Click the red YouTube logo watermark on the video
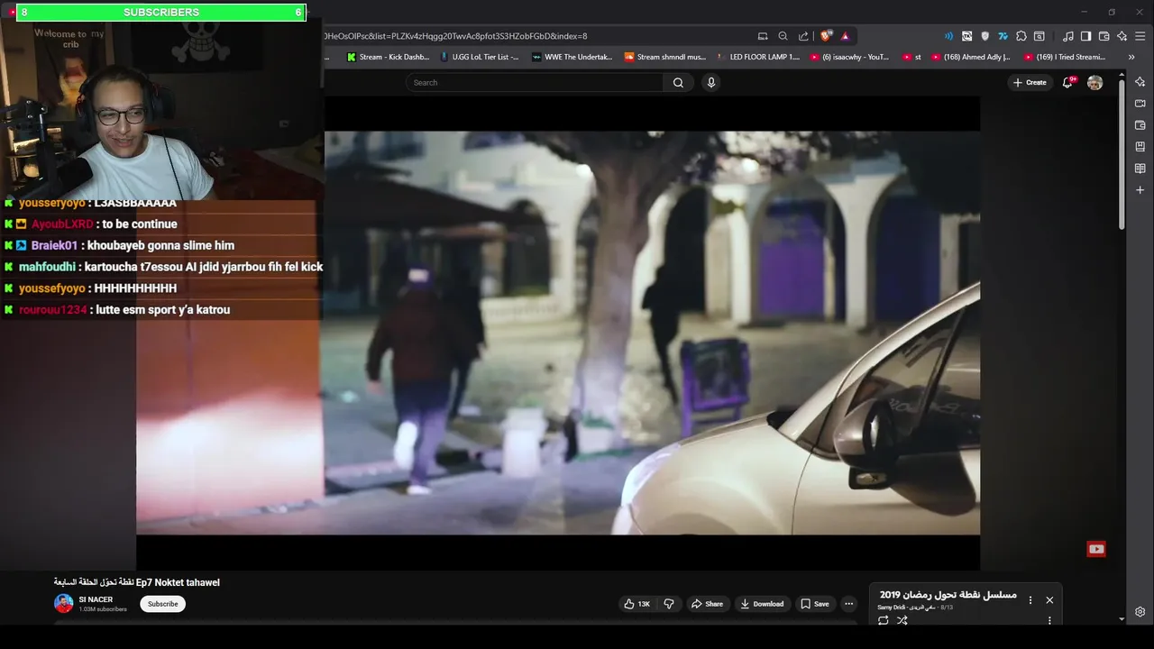The width and height of the screenshot is (1154, 649). pyautogui.click(x=1096, y=549)
